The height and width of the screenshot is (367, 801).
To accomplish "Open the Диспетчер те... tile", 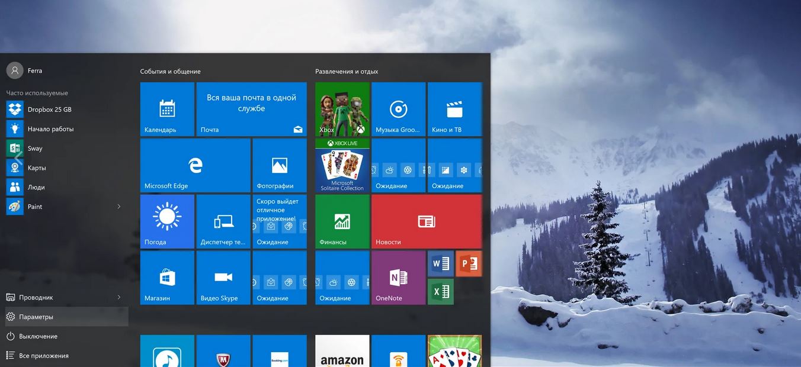I will tap(223, 221).
